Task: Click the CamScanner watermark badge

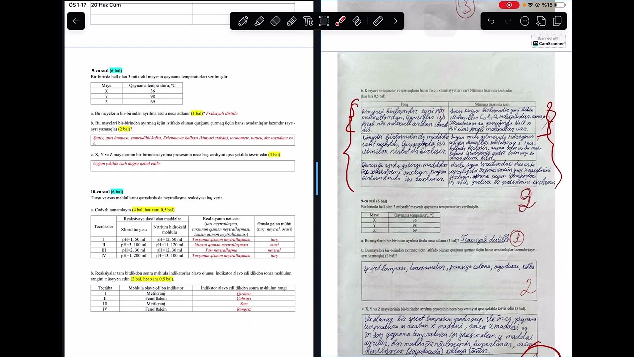Action: click(548, 41)
